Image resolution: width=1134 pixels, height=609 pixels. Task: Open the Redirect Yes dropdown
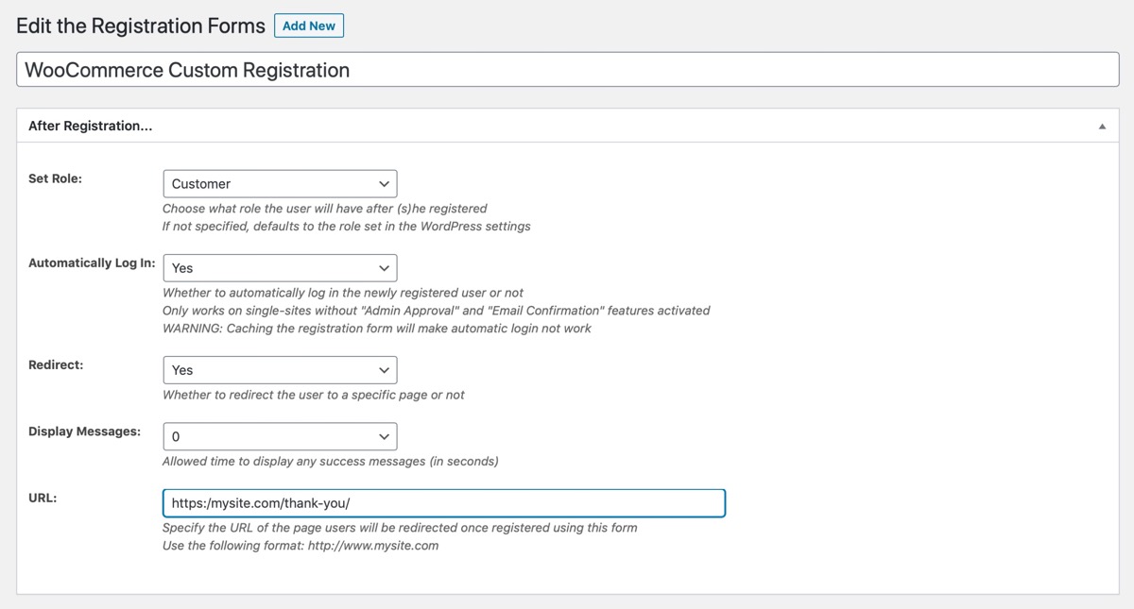280,369
